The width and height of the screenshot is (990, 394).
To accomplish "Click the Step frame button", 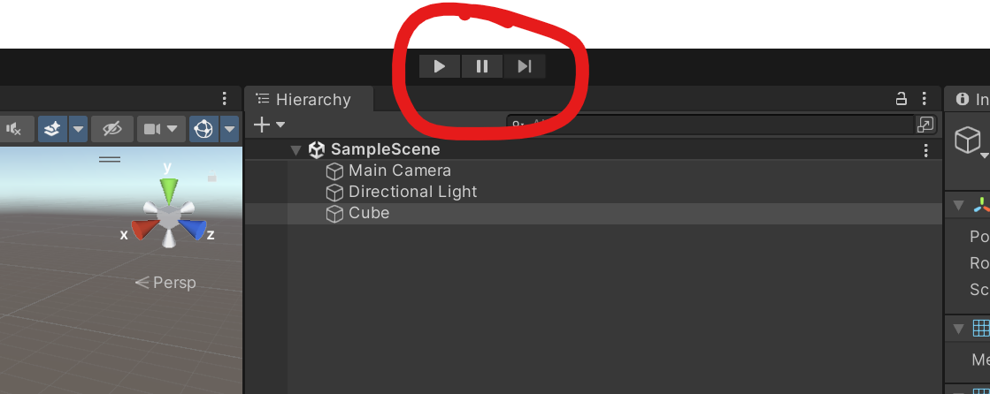I will (x=524, y=66).
